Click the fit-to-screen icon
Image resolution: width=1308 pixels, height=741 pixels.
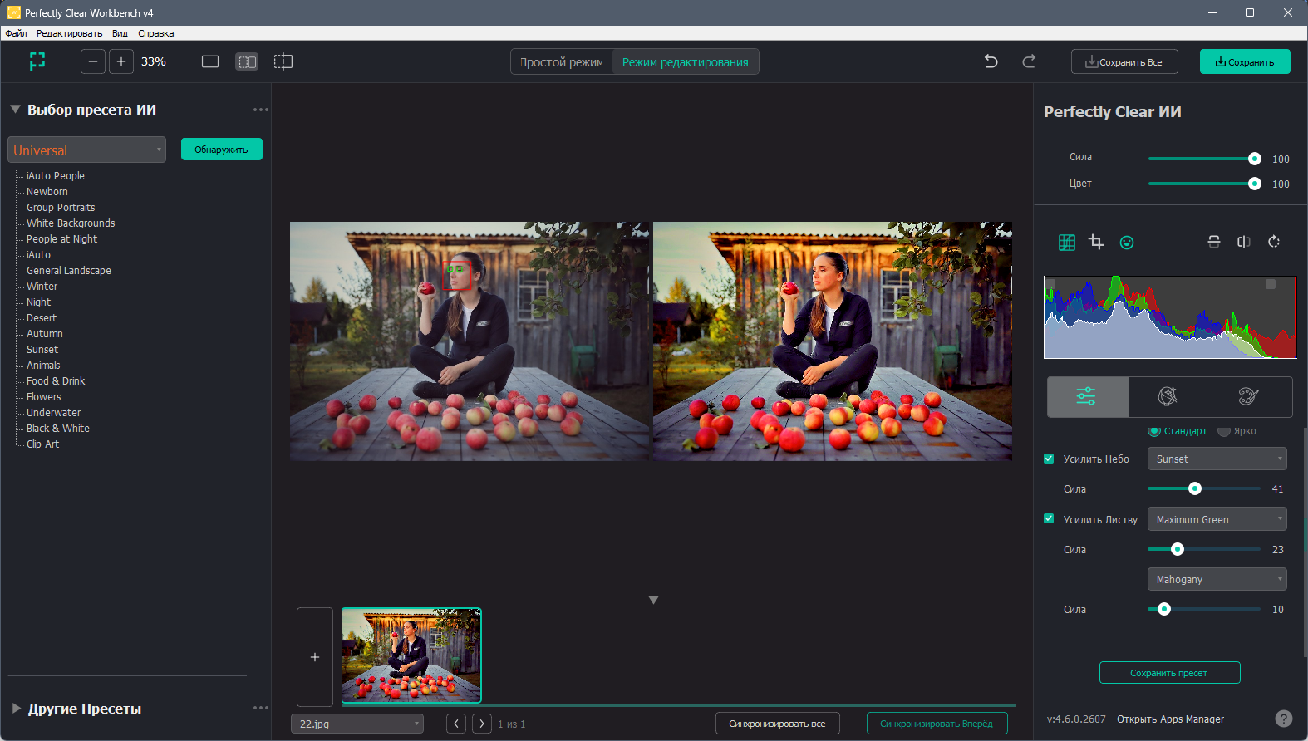[37, 61]
